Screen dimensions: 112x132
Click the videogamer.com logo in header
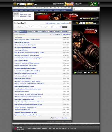[25, 4]
